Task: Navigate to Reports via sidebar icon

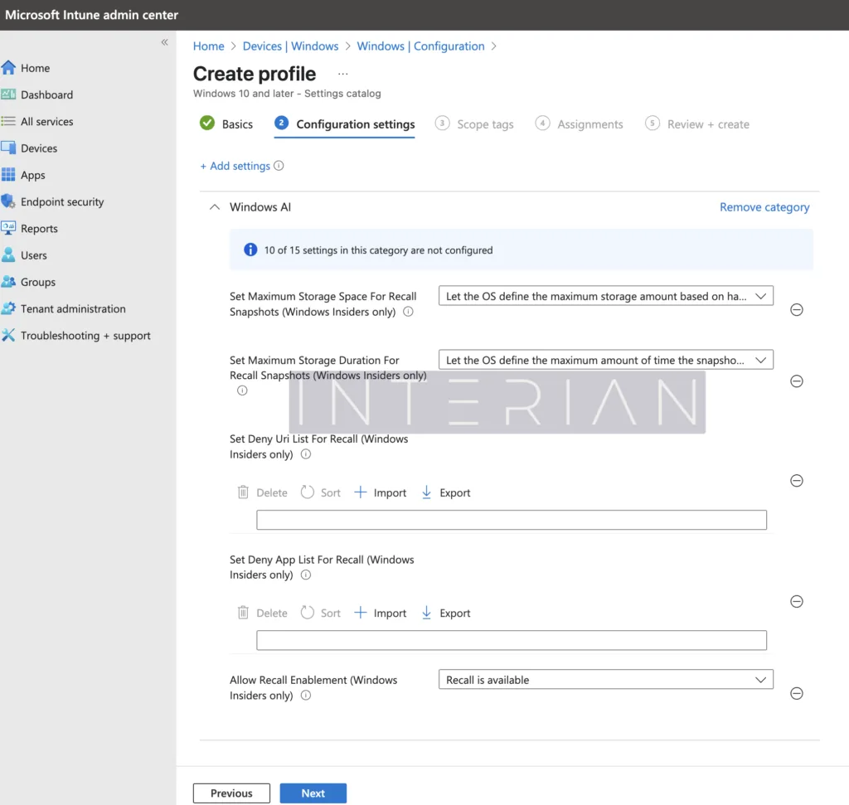Action: click(x=38, y=228)
